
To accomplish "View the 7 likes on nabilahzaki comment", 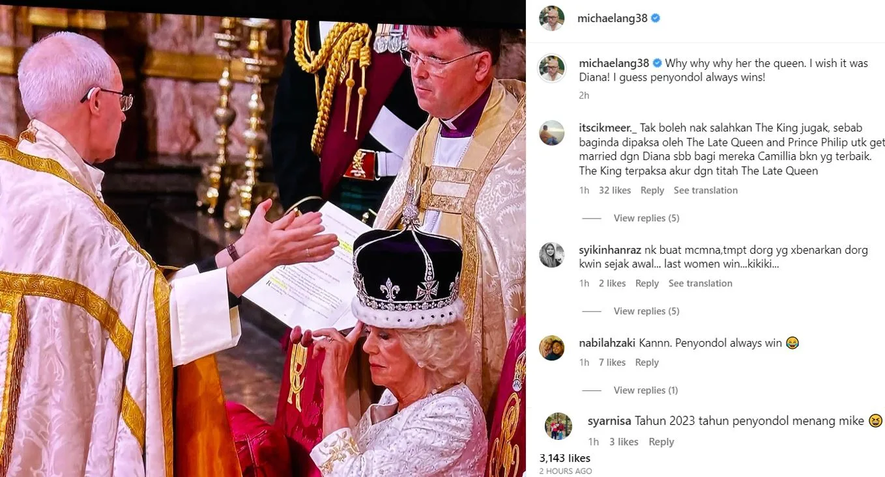I will click(x=612, y=362).
